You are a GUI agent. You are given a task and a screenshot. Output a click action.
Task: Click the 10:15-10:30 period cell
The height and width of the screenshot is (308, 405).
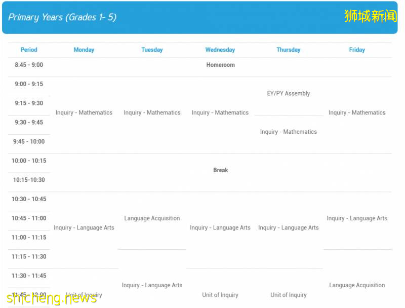click(x=29, y=180)
